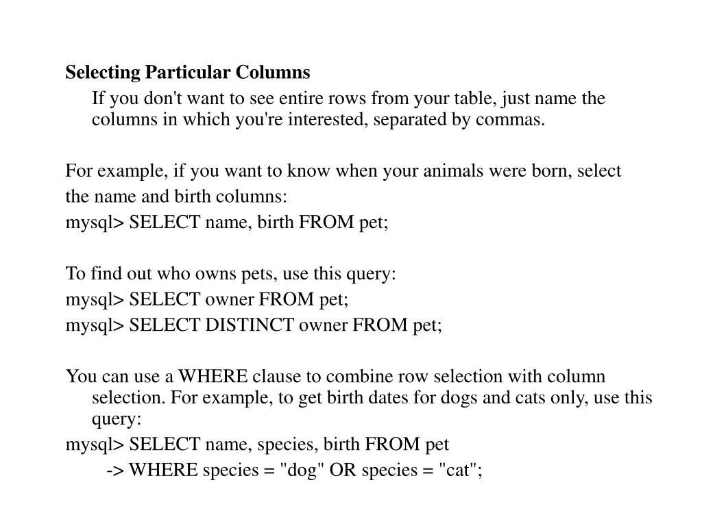The width and height of the screenshot is (702, 526).
Task: Click the -> continuation prompt
Action: (115, 471)
